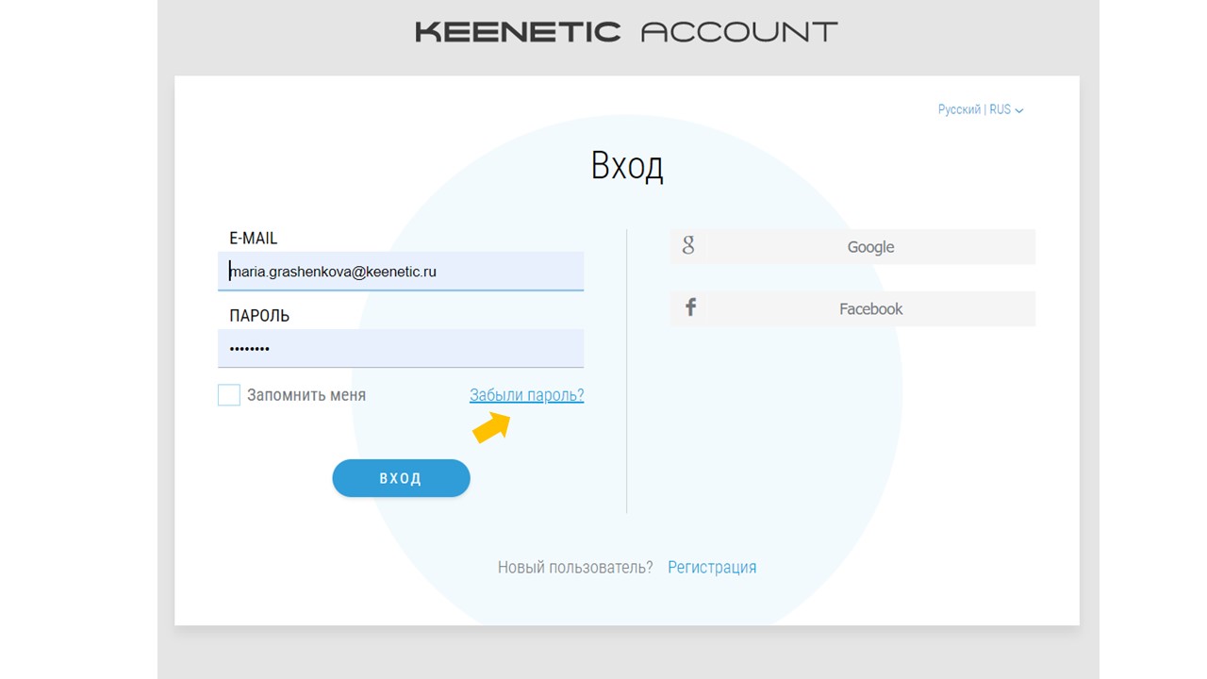Image resolution: width=1207 pixels, height=679 pixels.
Task: Click the chevron next to RUS
Action: pyautogui.click(x=1019, y=110)
